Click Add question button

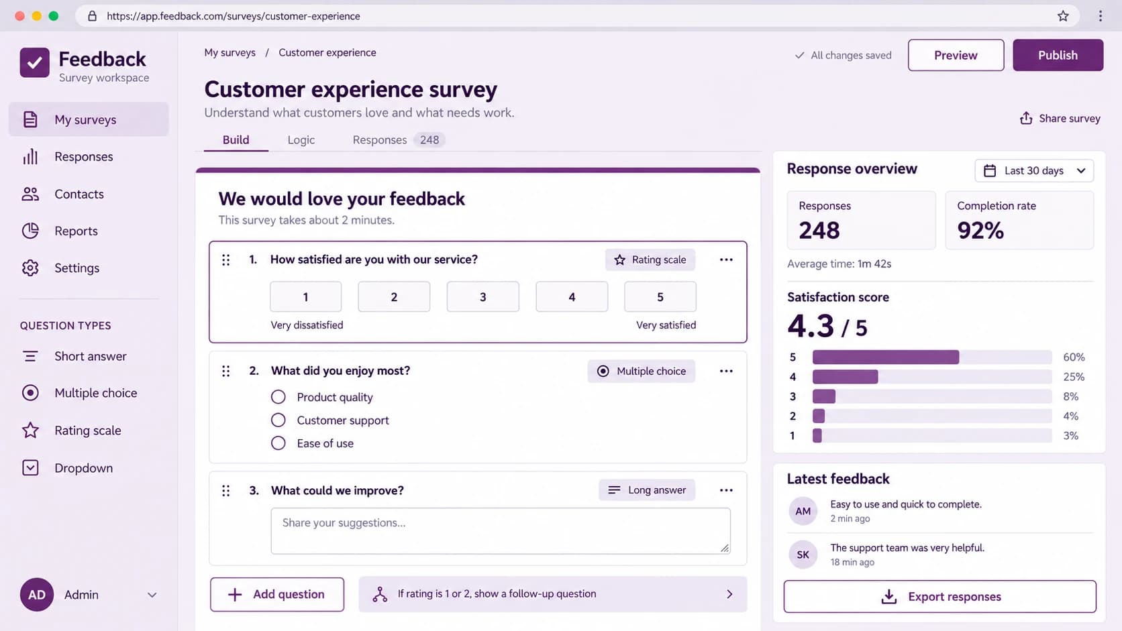(277, 594)
